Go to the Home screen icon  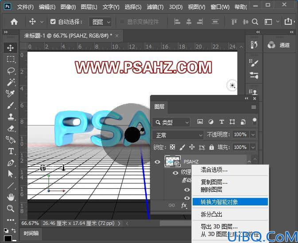tap(14, 22)
